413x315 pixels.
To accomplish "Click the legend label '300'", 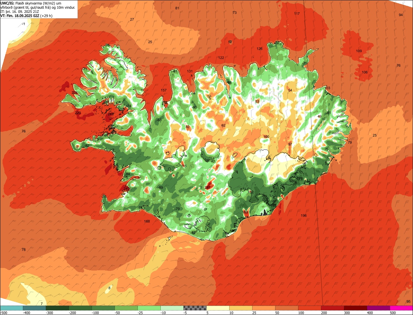I will [x=347, y=313].
